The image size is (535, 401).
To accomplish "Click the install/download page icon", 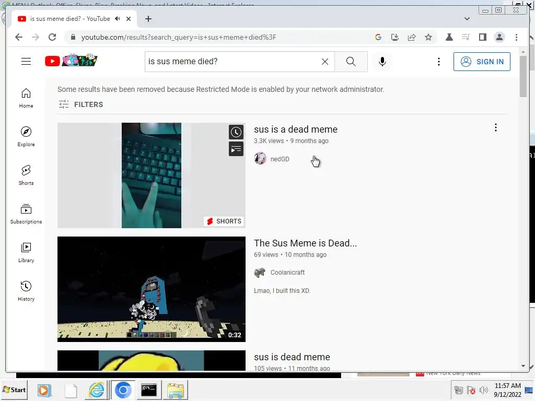I will click(x=395, y=37).
